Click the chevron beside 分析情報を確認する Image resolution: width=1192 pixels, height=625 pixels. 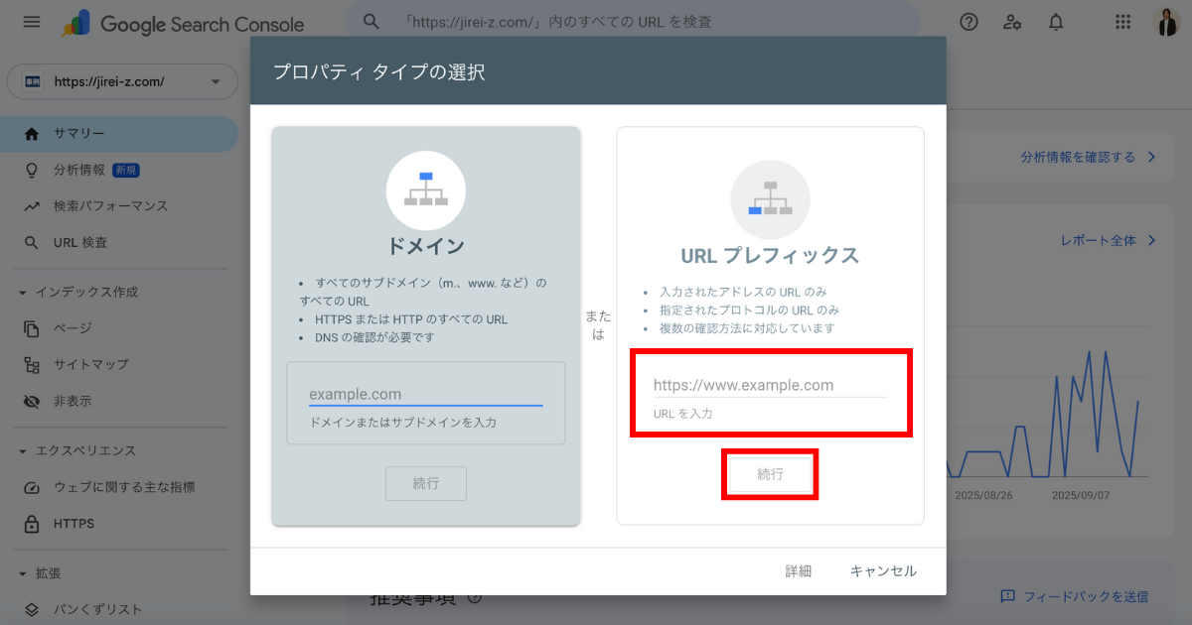[1151, 157]
